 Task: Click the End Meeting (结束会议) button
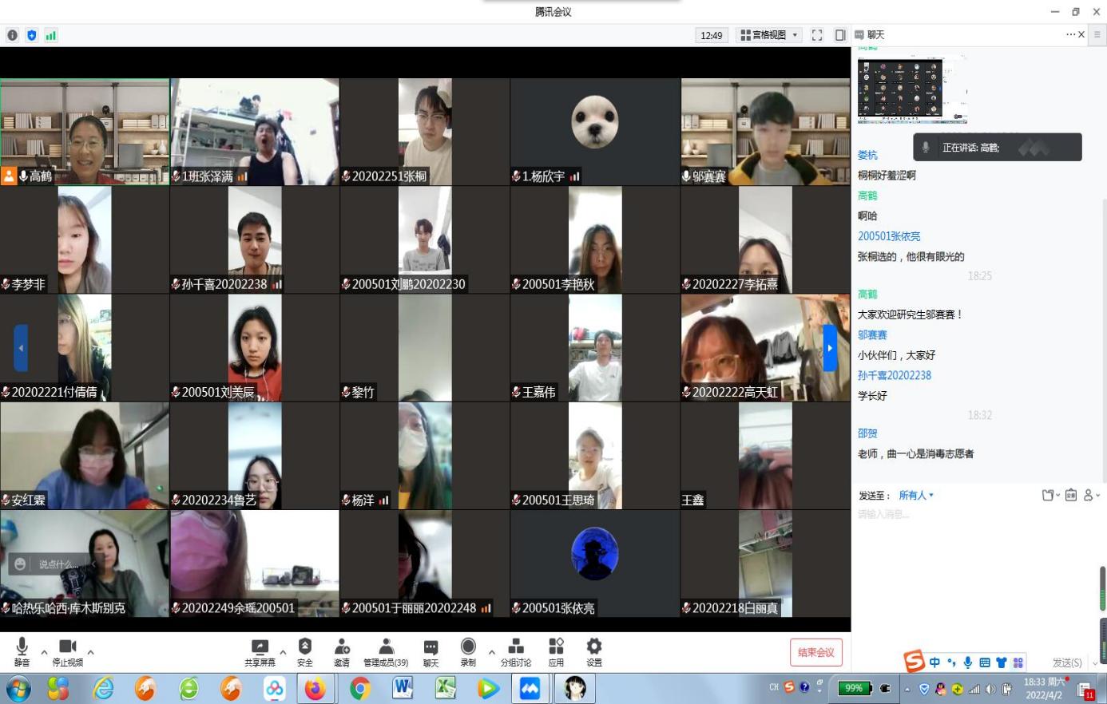815,652
